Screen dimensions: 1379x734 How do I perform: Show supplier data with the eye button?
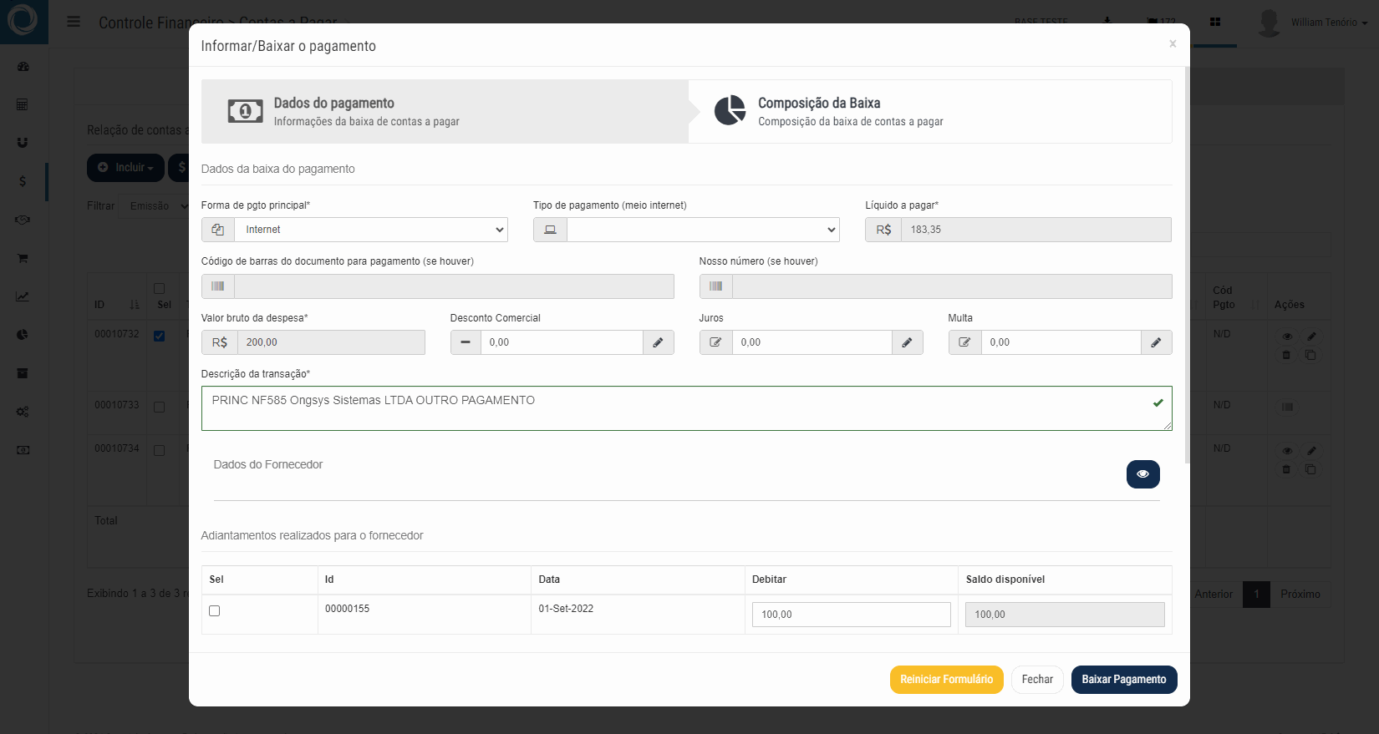click(1142, 474)
